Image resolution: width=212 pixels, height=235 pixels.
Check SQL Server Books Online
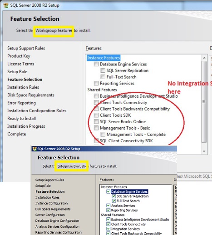[x=96, y=121]
